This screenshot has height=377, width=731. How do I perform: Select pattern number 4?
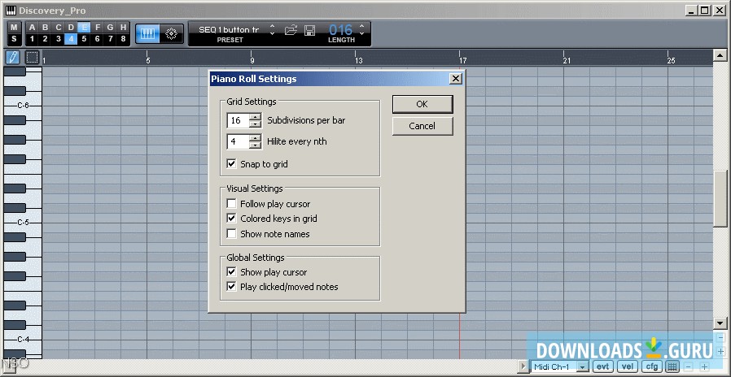[x=71, y=39]
